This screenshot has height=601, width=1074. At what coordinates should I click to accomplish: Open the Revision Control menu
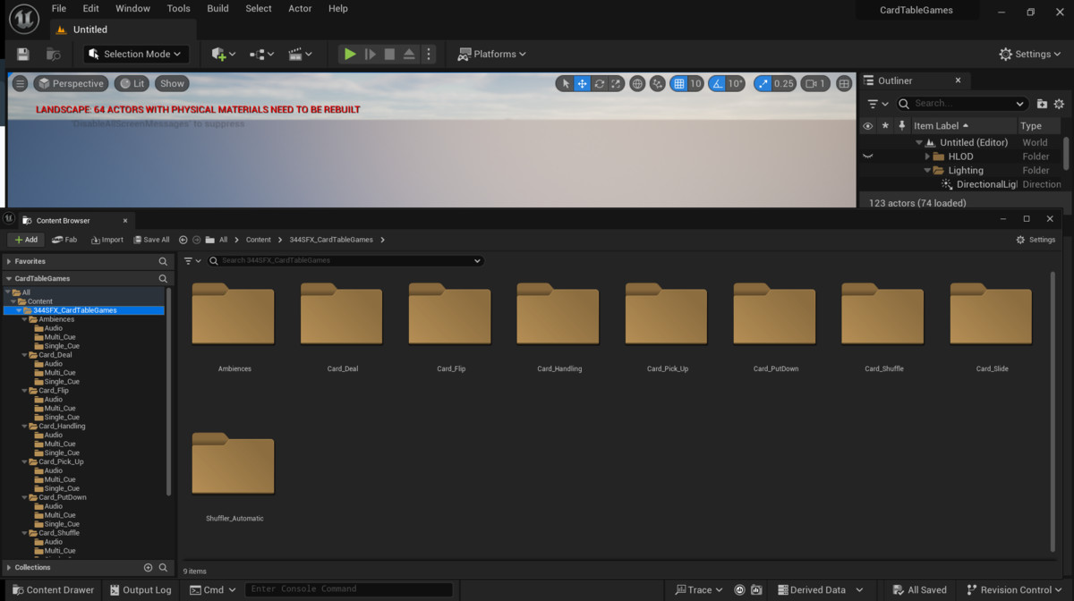coord(1016,590)
